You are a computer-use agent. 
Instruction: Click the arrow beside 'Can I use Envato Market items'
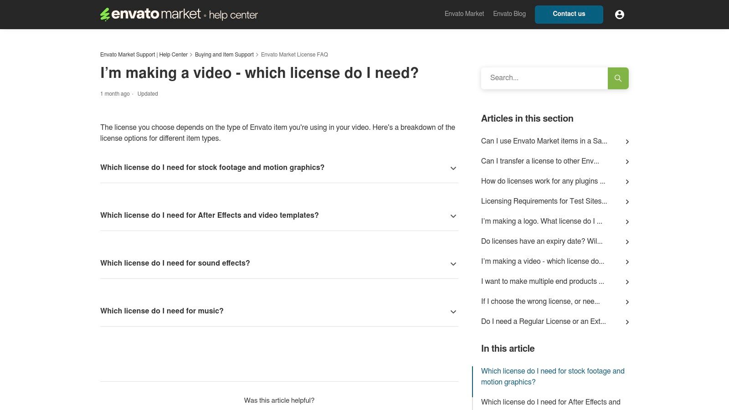(627, 141)
